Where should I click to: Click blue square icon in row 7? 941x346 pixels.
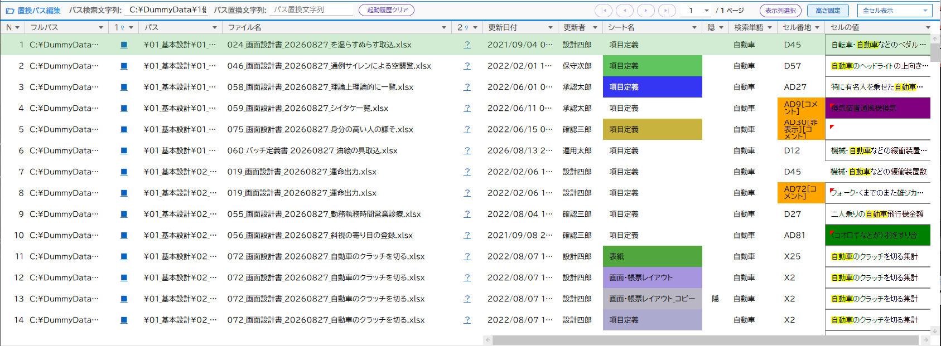(x=124, y=172)
